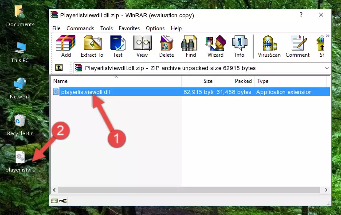Launch the Wizard tool
The height and width of the screenshot is (215, 341).
(216, 46)
